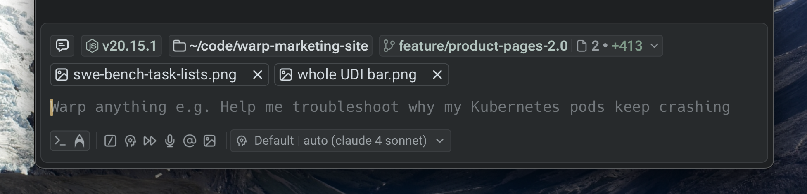The height and width of the screenshot is (194, 807).
Task: Start voice input with the microphone icon
Action: coord(170,141)
